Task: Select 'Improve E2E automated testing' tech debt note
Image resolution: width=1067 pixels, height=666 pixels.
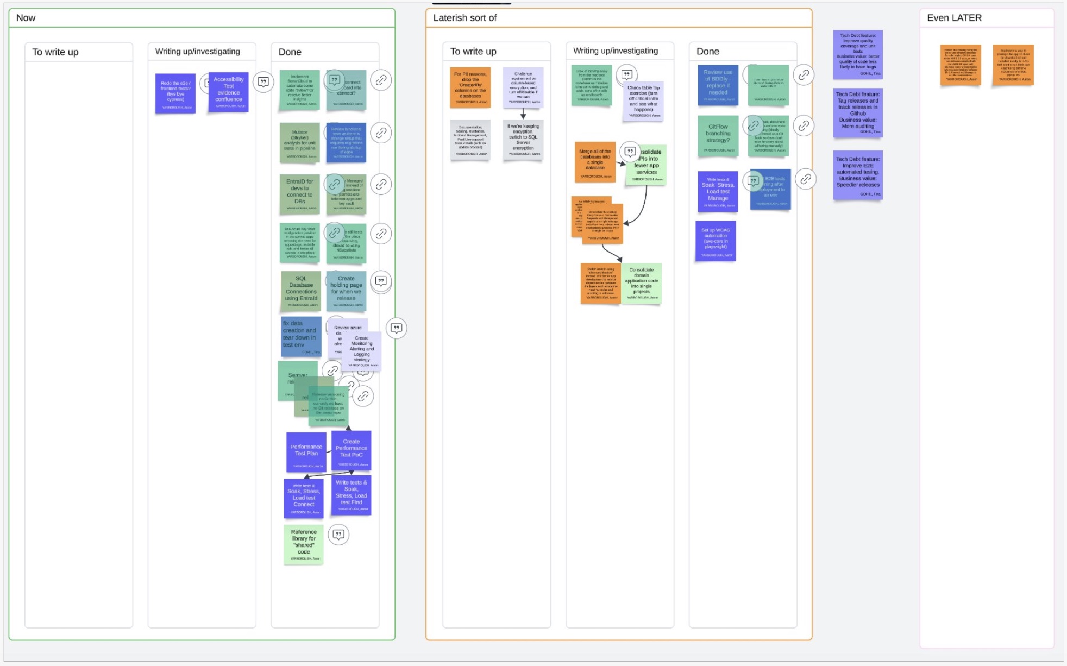Action: point(858,175)
